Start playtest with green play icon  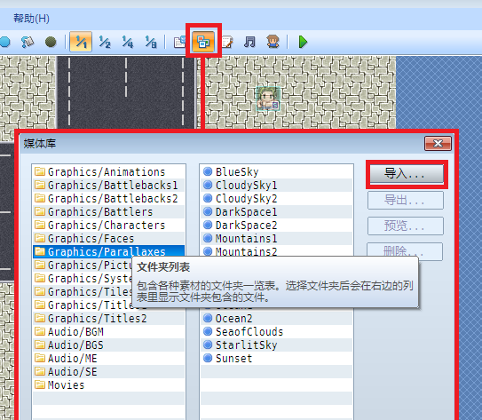coord(303,42)
